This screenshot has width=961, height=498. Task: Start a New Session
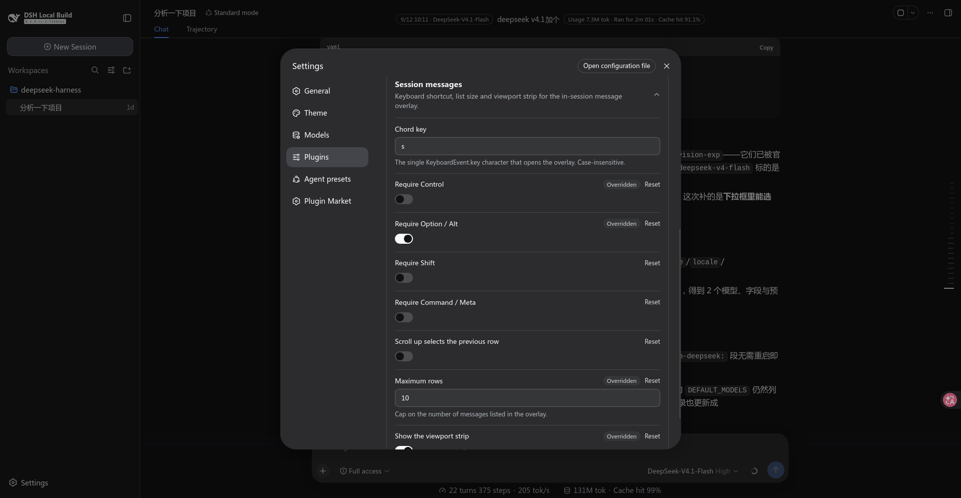70,47
